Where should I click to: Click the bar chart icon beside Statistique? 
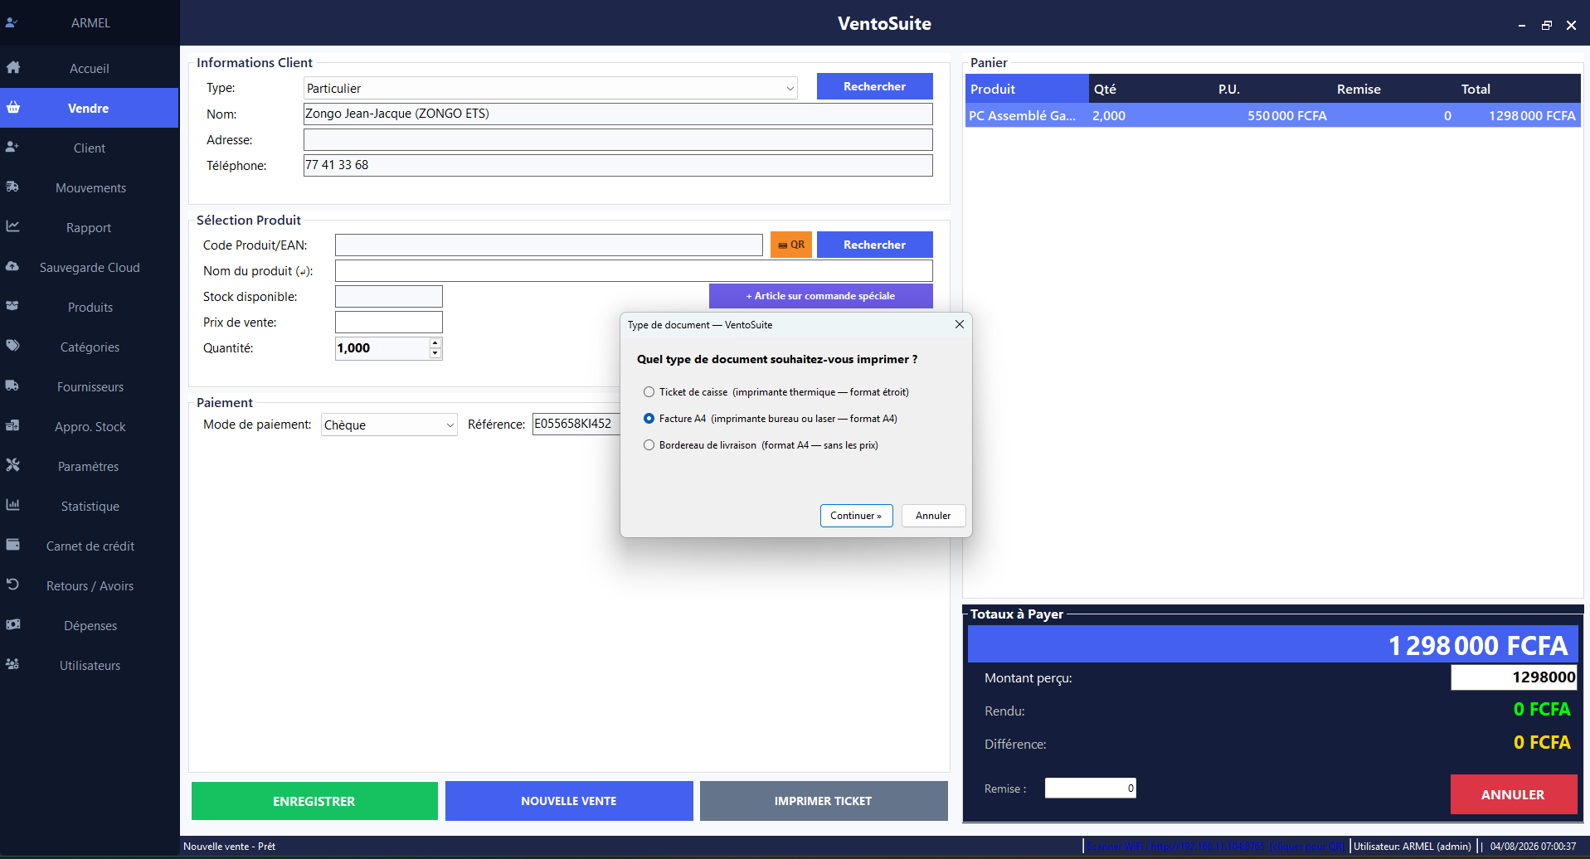coord(12,505)
